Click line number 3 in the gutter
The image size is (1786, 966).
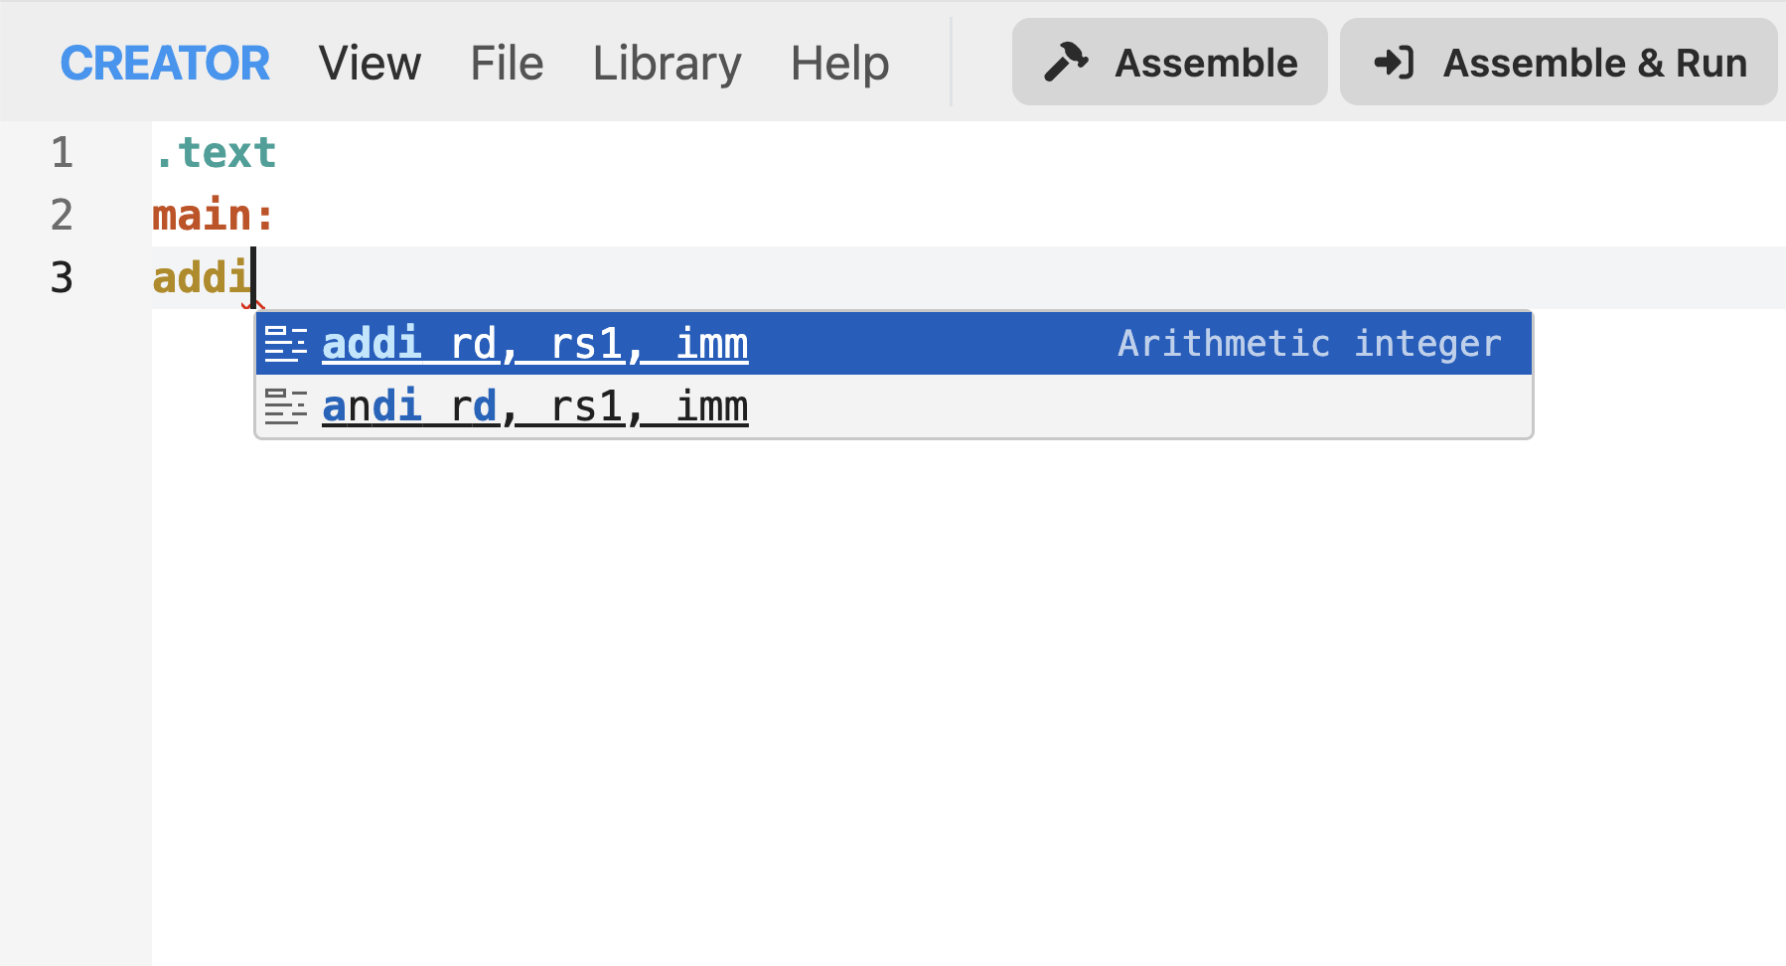pos(62,278)
